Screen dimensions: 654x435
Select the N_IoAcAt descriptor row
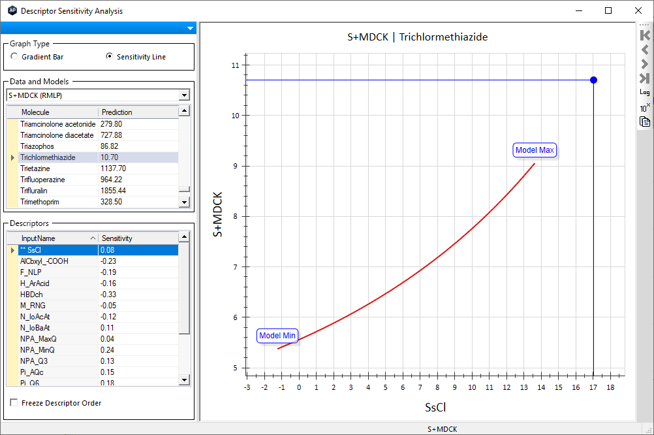(x=99, y=316)
